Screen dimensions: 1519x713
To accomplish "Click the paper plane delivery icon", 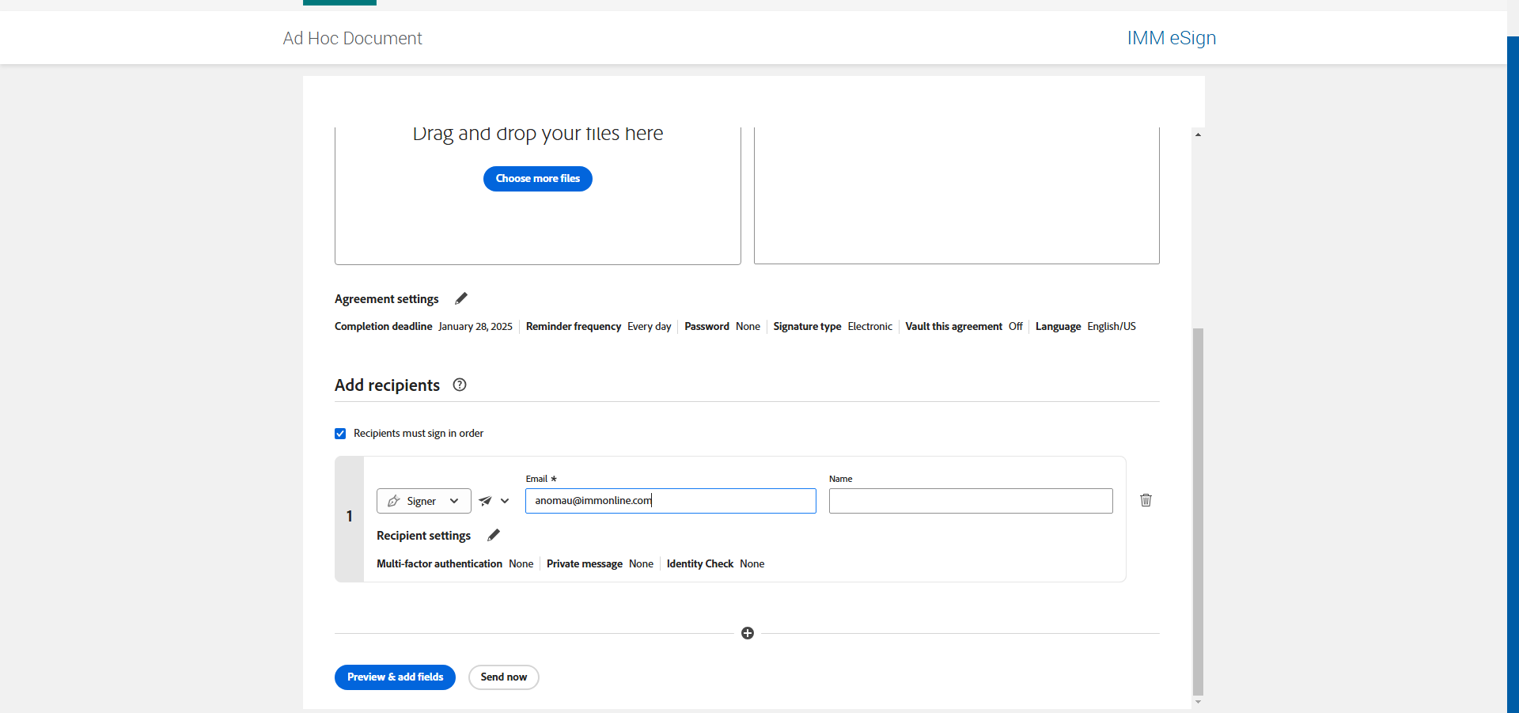I will coord(485,501).
